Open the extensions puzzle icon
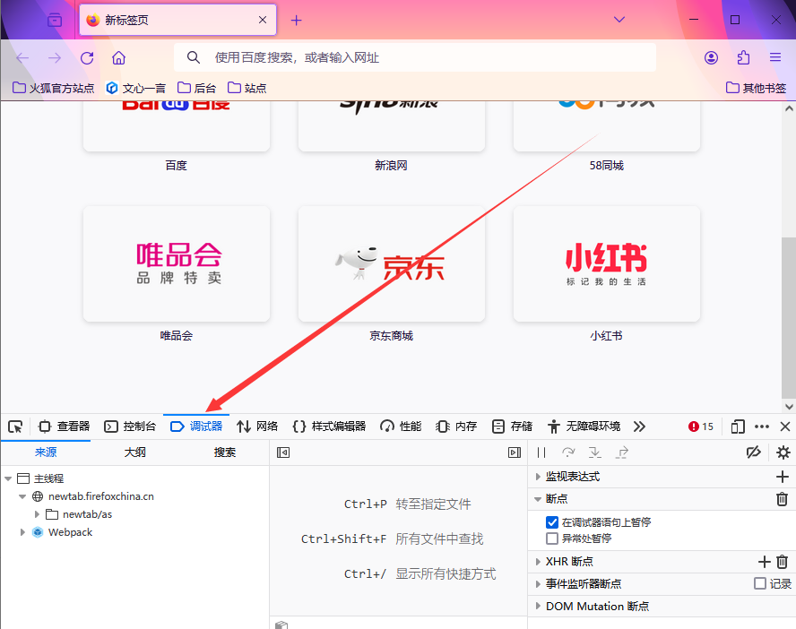Screen dimensions: 796x629 click(x=743, y=58)
